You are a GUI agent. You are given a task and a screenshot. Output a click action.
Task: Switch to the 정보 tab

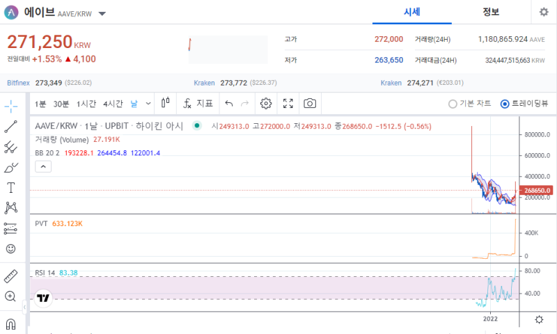pyautogui.click(x=491, y=12)
